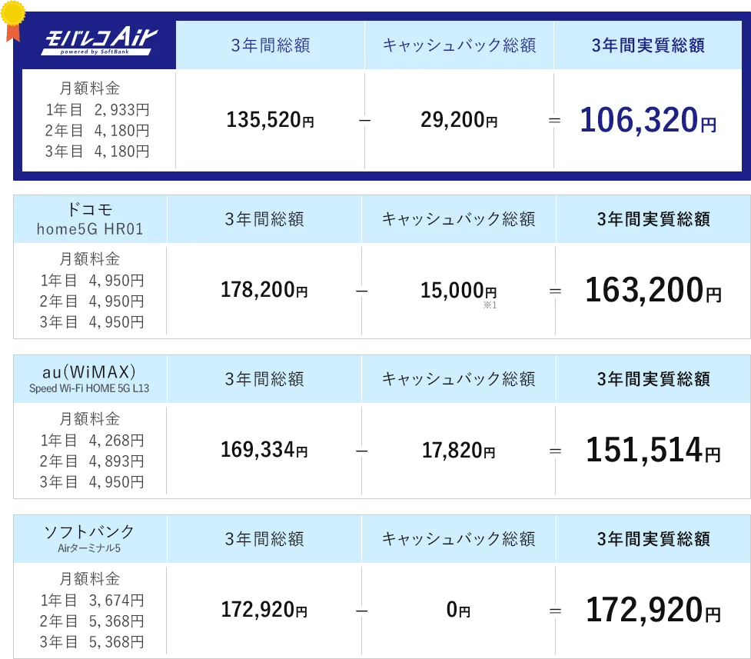Click the 1年目 2,933円 monthly fee
751x659 pixels.
pyautogui.click(x=98, y=110)
